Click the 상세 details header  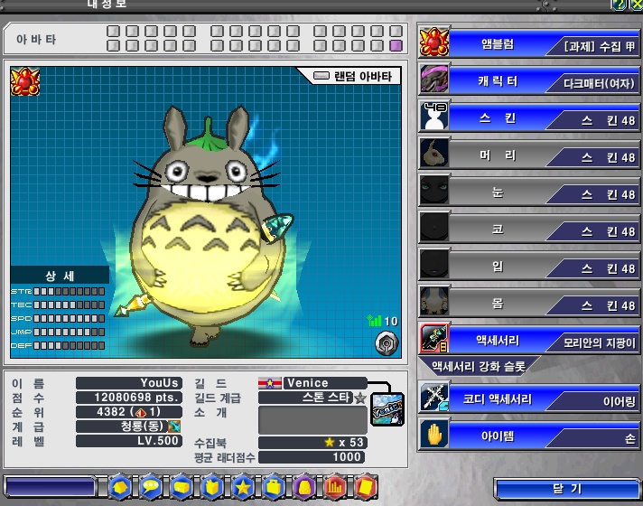60,276
